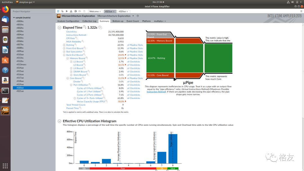Image resolution: width=304 pixels, height=171 pixels.
Task: Open the Welcome tab
Action: [x=94, y=12]
